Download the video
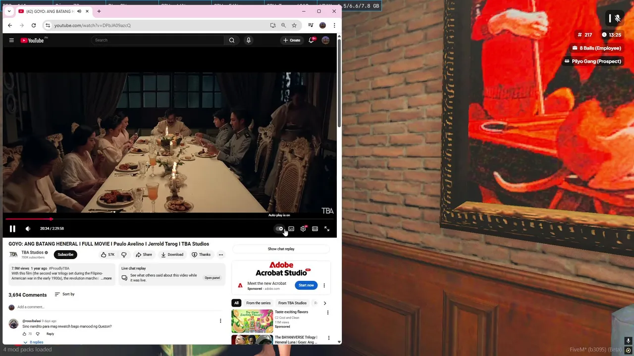The width and height of the screenshot is (634, 356). (x=172, y=255)
